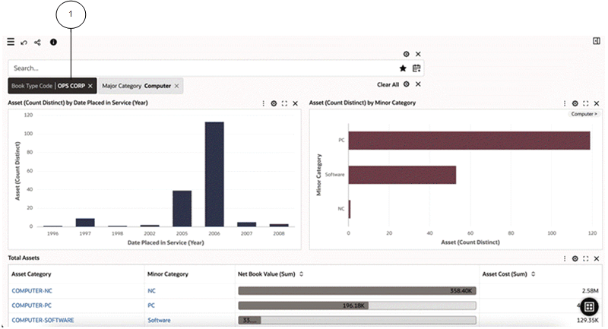Select the Book Type Code OPS CORP chip
The width and height of the screenshot is (608, 329).
point(52,86)
